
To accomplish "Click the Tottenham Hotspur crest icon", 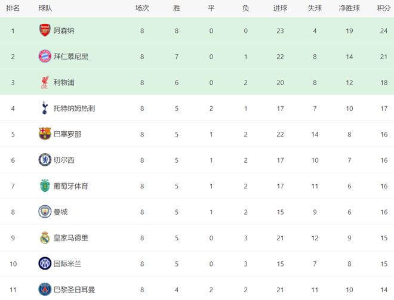I will (x=45, y=108).
